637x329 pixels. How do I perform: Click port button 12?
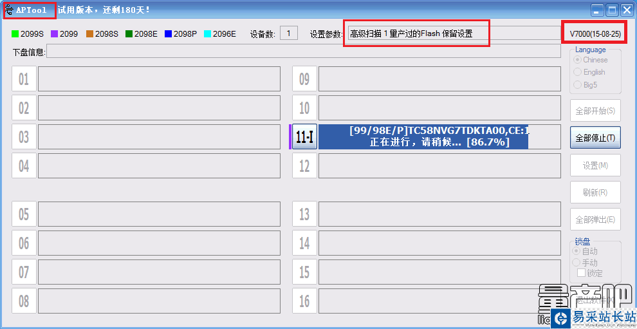[305, 165]
